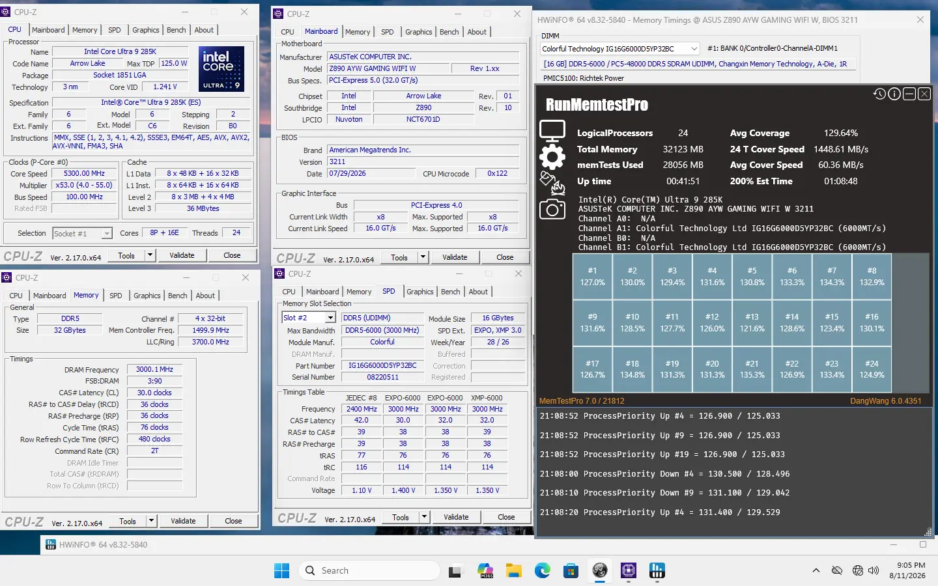
Task: Open Microsoft Store from the taskbar
Action: [571, 571]
